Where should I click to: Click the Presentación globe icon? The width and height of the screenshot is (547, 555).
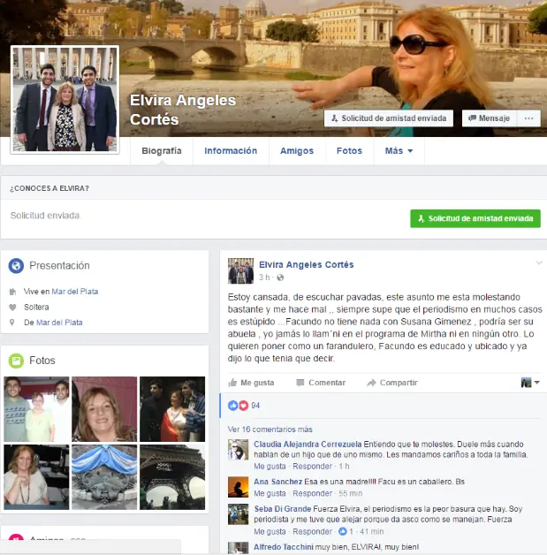[16, 265]
